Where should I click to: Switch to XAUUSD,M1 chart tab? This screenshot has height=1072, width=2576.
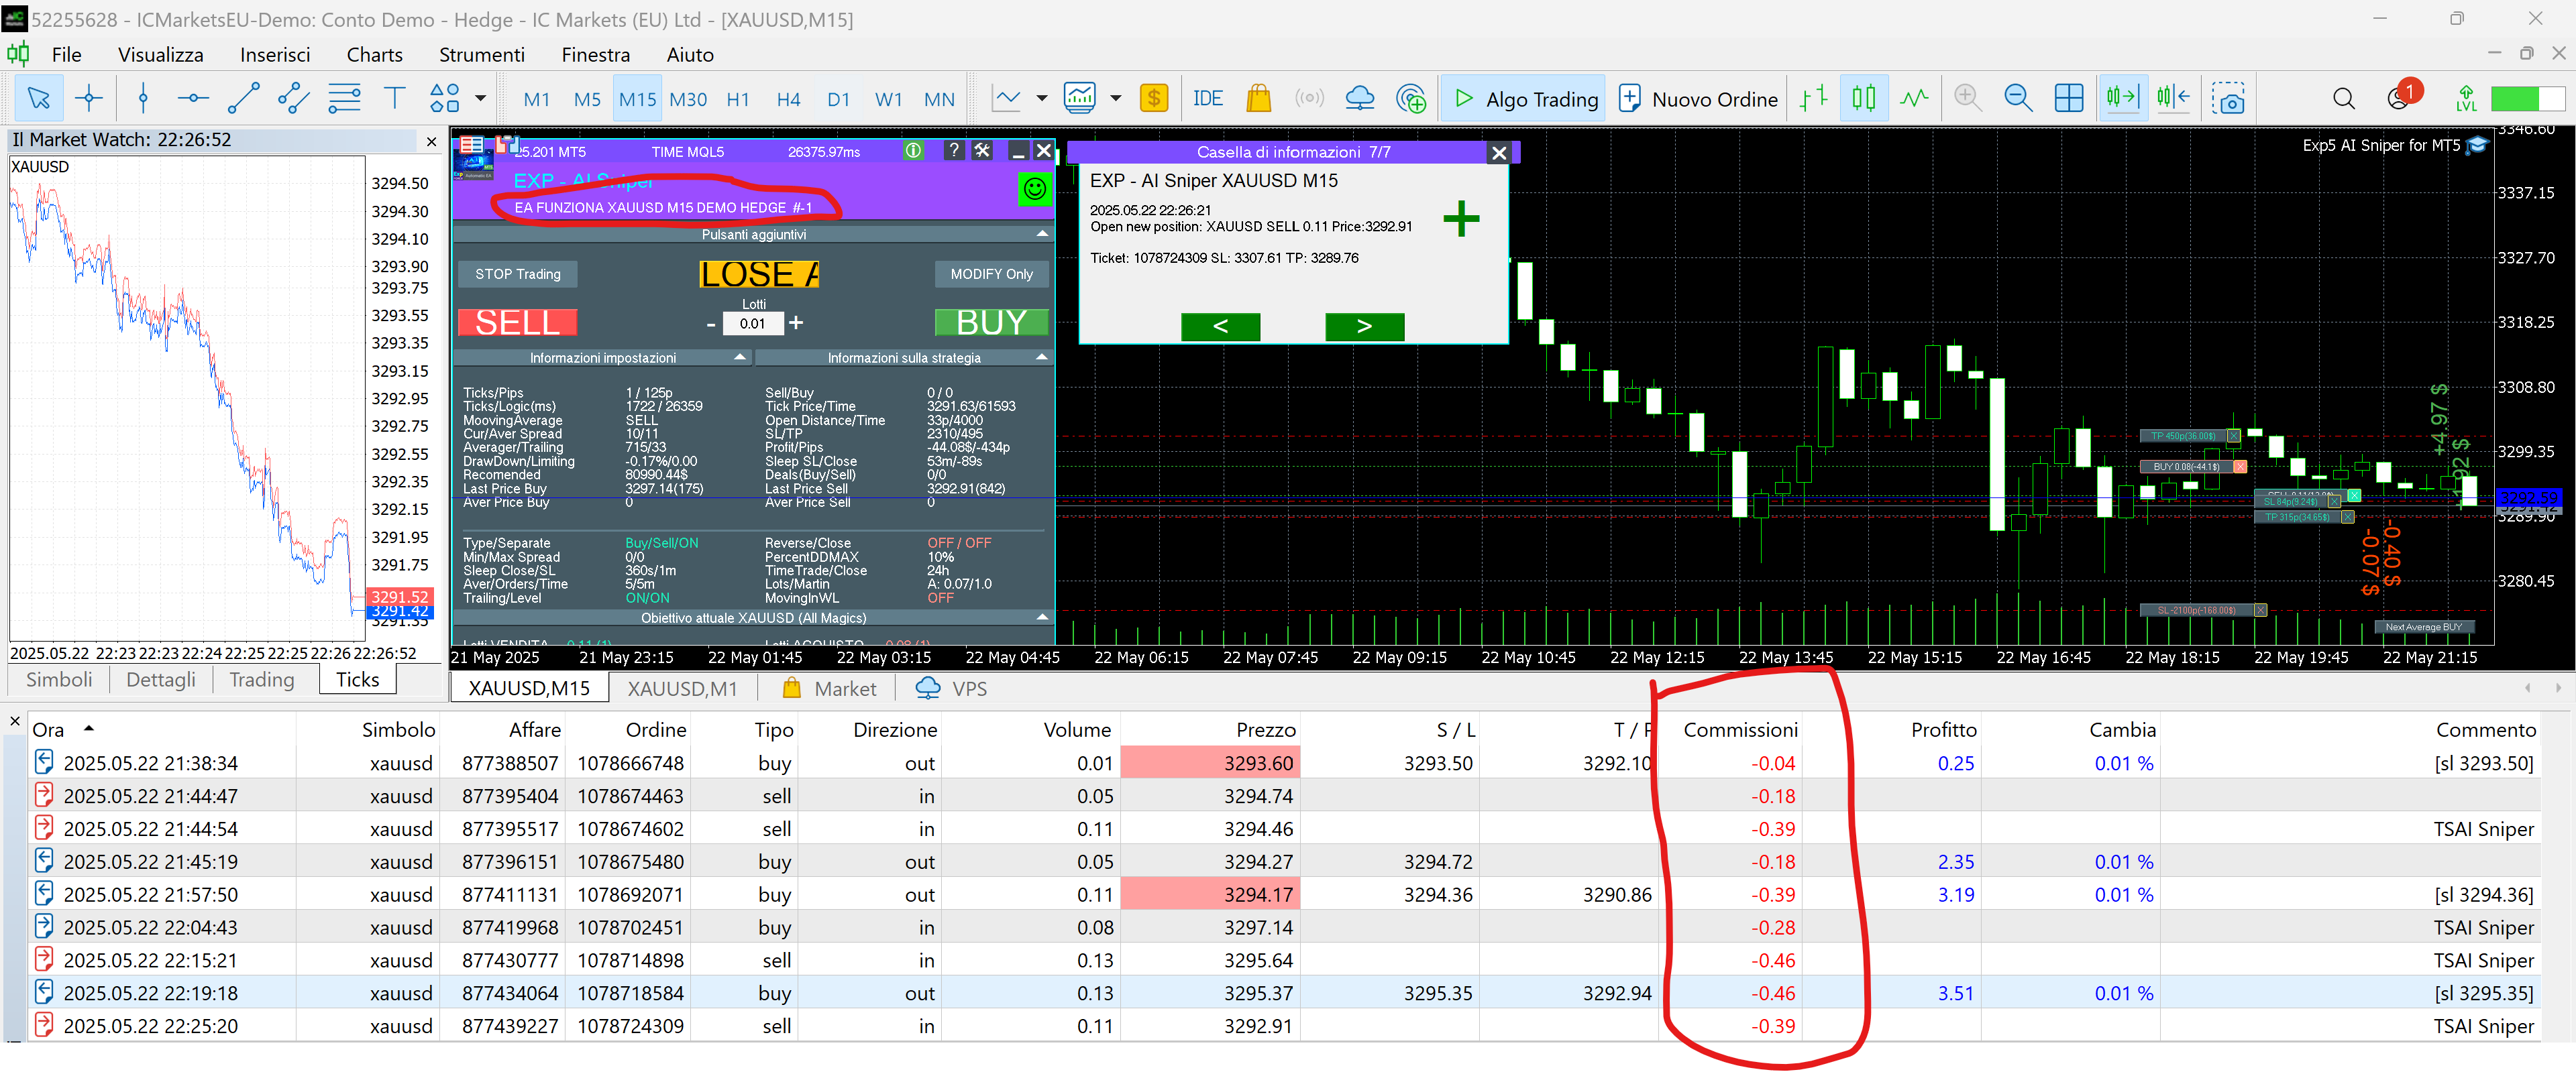point(682,689)
